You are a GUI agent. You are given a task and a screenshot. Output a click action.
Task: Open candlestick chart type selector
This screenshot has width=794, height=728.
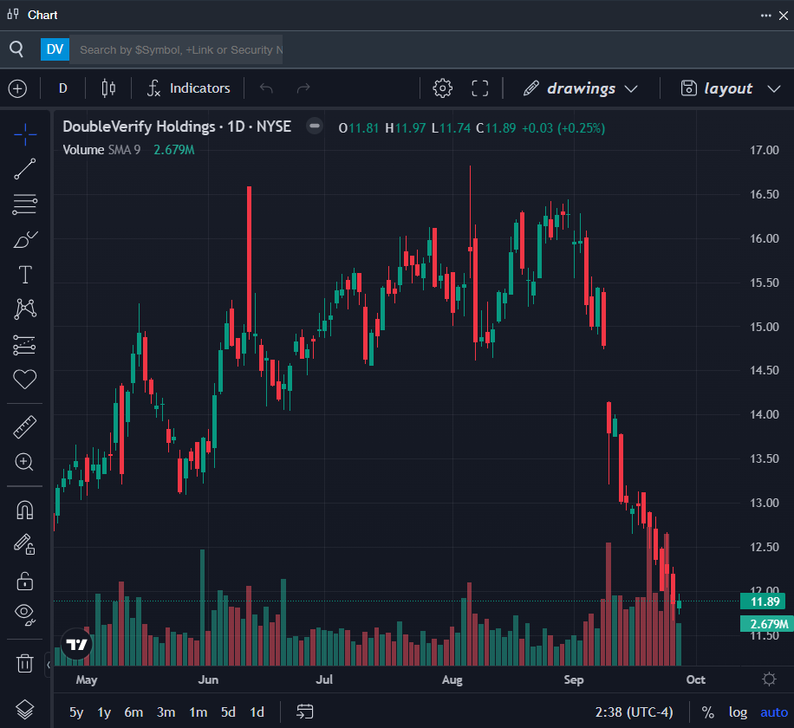[108, 88]
